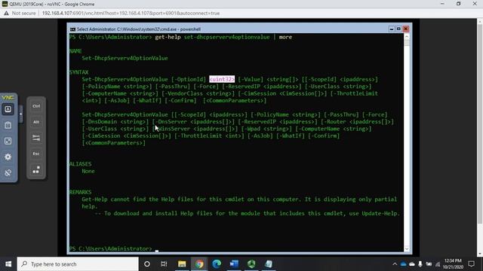Click the '[-ThrottleLimit' text in first syntax
This screenshot has height=271, width=483.
[354, 93]
